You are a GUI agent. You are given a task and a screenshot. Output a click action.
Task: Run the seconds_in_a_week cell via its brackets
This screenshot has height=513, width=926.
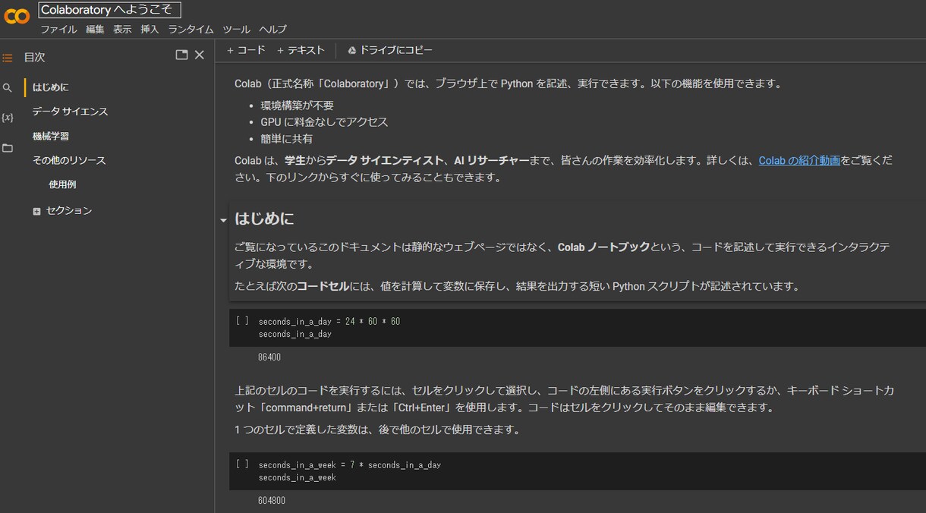pos(242,464)
